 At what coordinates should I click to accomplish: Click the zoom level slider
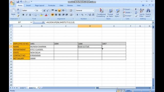click(141, 91)
